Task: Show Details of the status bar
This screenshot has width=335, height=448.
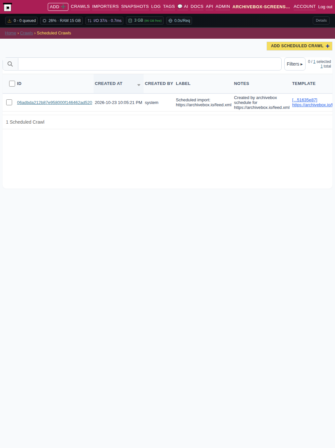Action: 321,20
